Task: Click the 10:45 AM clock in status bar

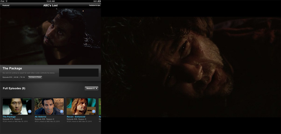Action: pos(51,1)
